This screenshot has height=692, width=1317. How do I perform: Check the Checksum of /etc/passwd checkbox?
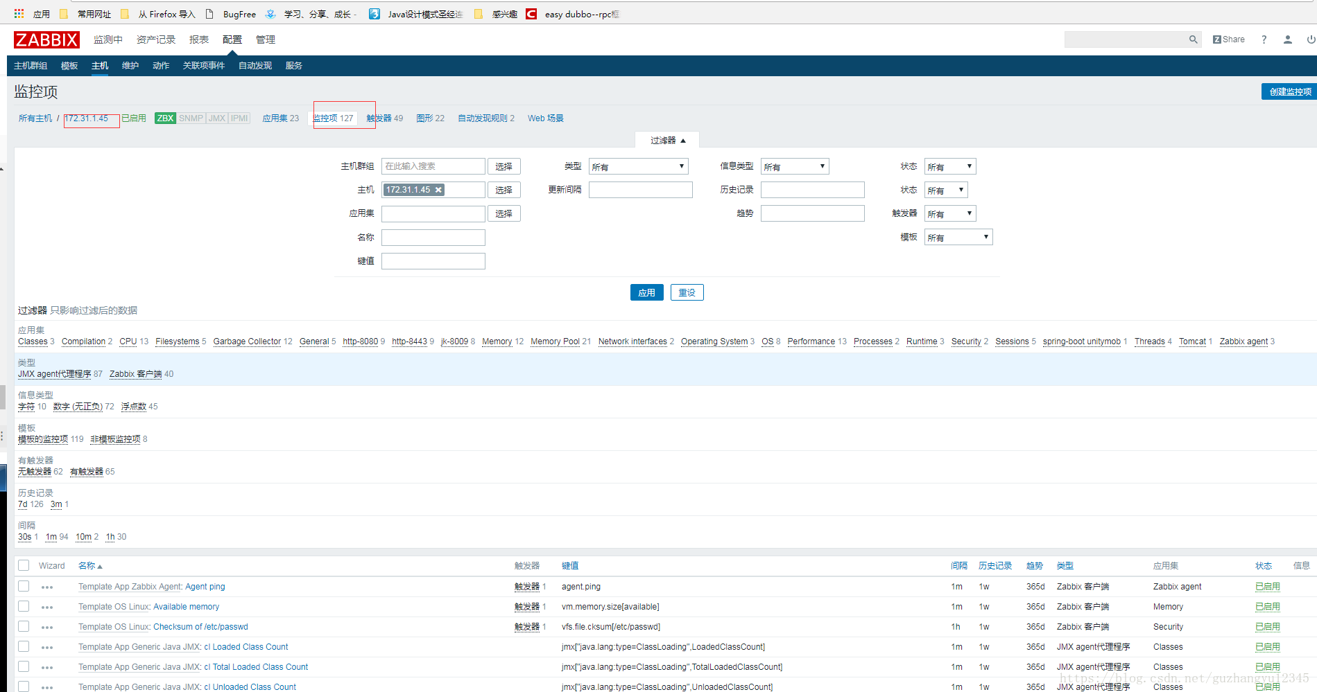pos(24,626)
